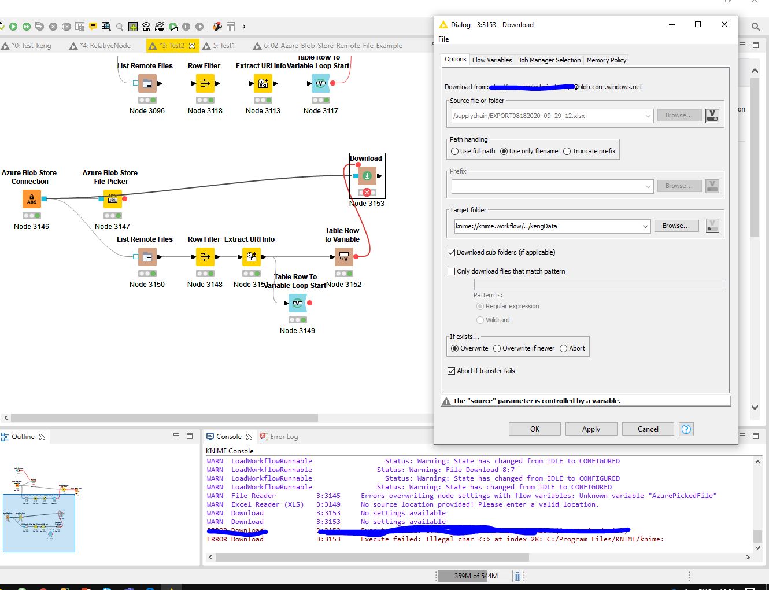Expand the toolbar overflow chevron
The width and height of the screenshot is (769, 590).
(x=244, y=27)
